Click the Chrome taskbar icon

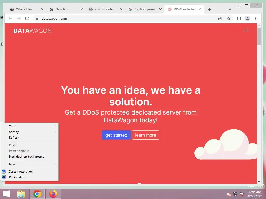coord(37,194)
